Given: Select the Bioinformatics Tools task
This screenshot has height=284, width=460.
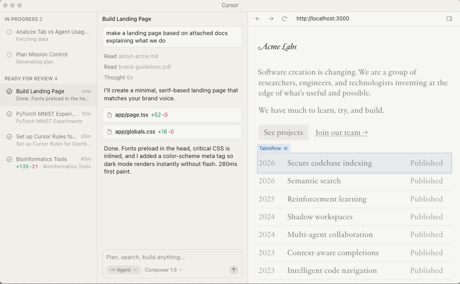Looking at the screenshot, I should coord(48,162).
